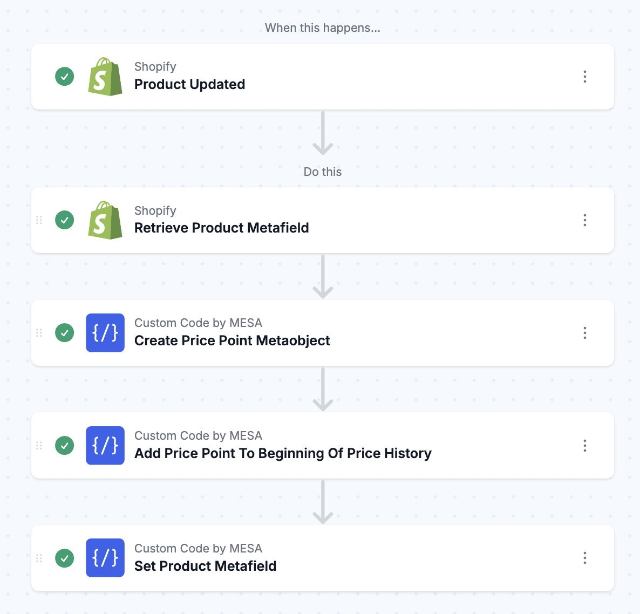Click the Shopify icon on Product Updated step

coord(105,77)
